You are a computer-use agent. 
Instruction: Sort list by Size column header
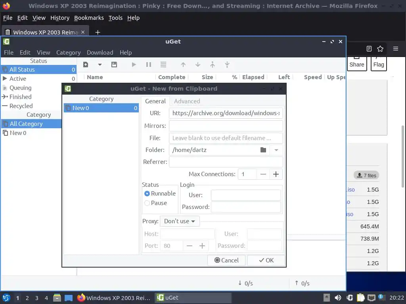pyautogui.click(x=207, y=77)
